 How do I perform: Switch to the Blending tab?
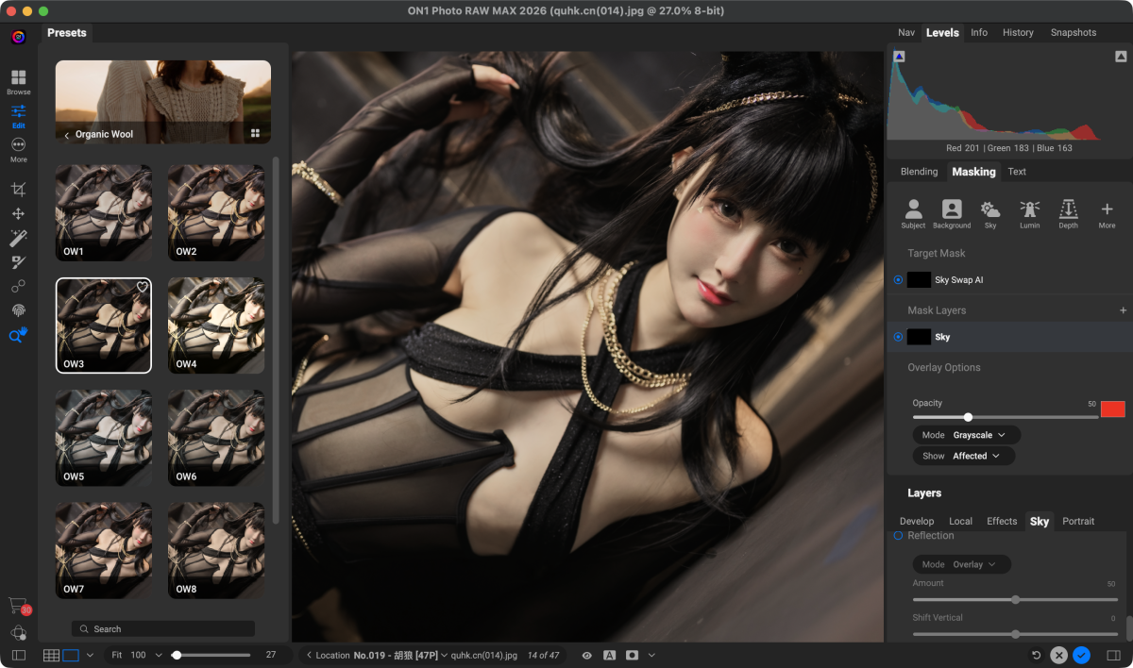pos(919,172)
